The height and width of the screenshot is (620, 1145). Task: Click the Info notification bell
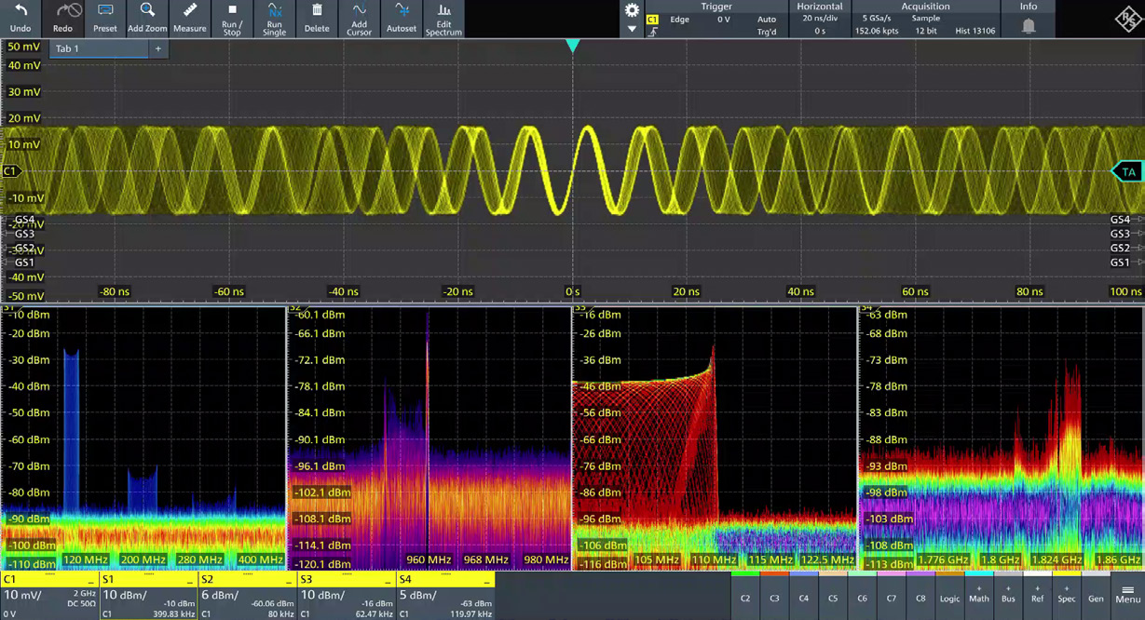(x=1029, y=25)
